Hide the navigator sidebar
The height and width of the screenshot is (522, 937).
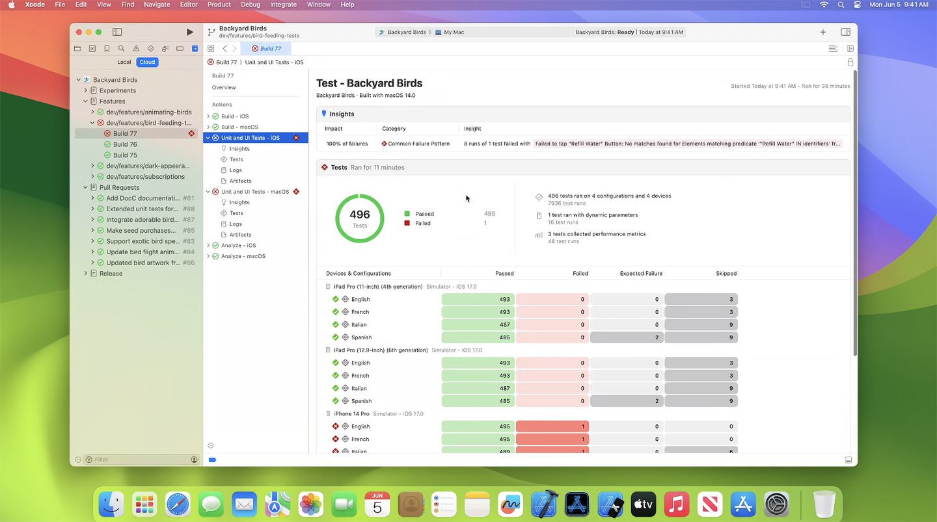coord(117,32)
